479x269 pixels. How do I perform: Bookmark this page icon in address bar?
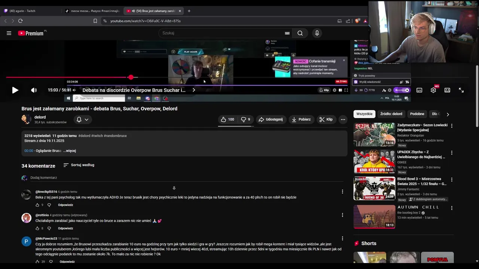(95, 21)
